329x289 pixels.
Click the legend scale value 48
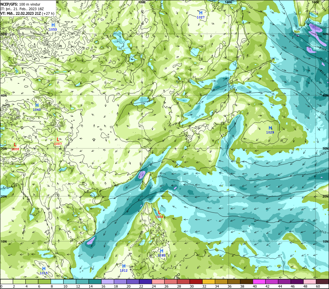click(305, 286)
